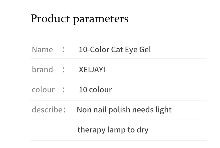Click the 10-Color Cat Eye Gel value
Viewport: 220px width, 148px height.
pyautogui.click(x=115, y=50)
